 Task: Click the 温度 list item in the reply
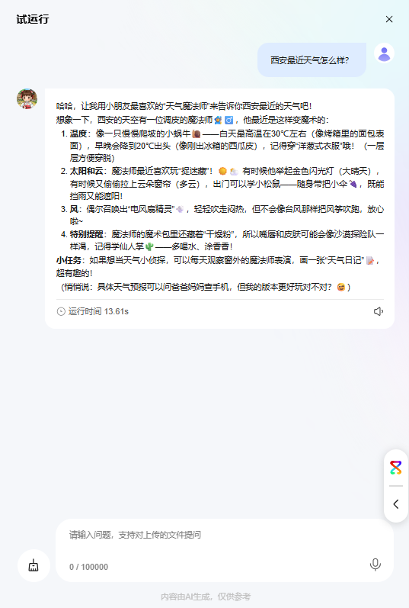223,146
